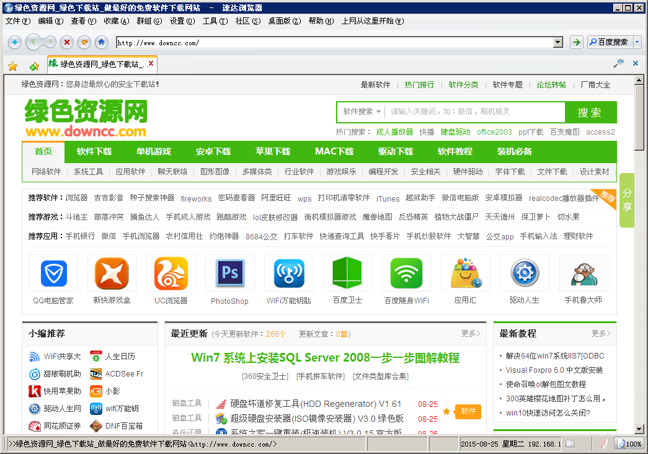Click the WiFi万能钥匙 icon
Viewport: 648px width, 454px height.
click(x=289, y=273)
